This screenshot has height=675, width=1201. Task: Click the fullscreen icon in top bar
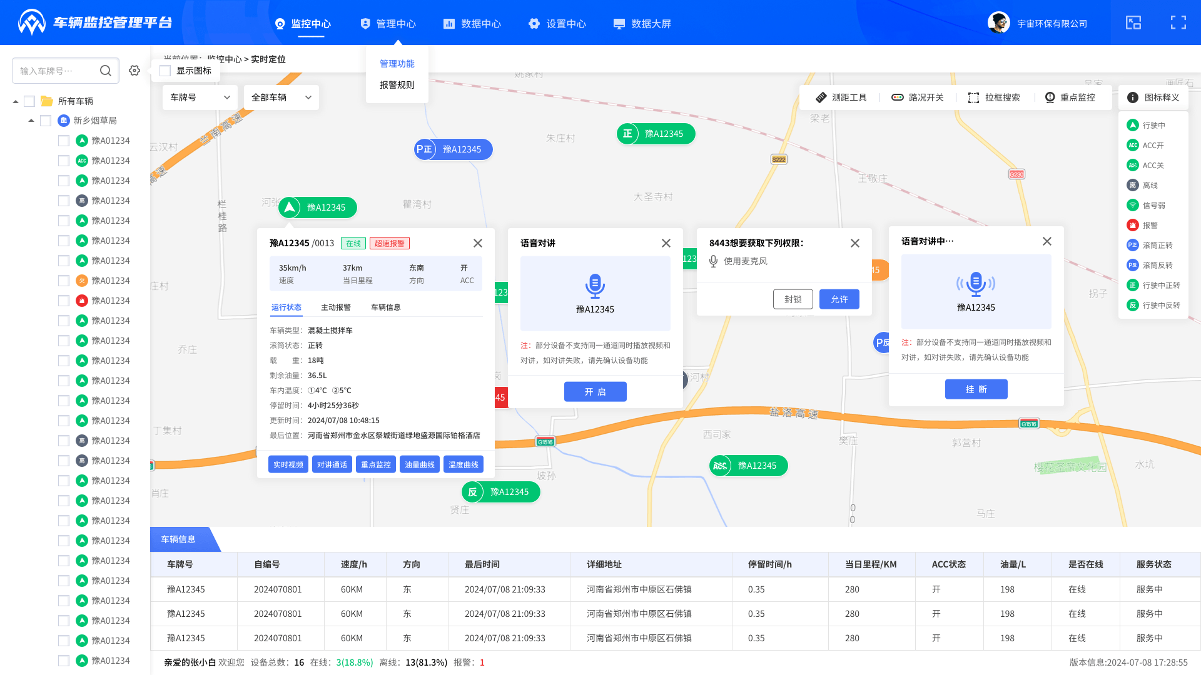point(1178,23)
